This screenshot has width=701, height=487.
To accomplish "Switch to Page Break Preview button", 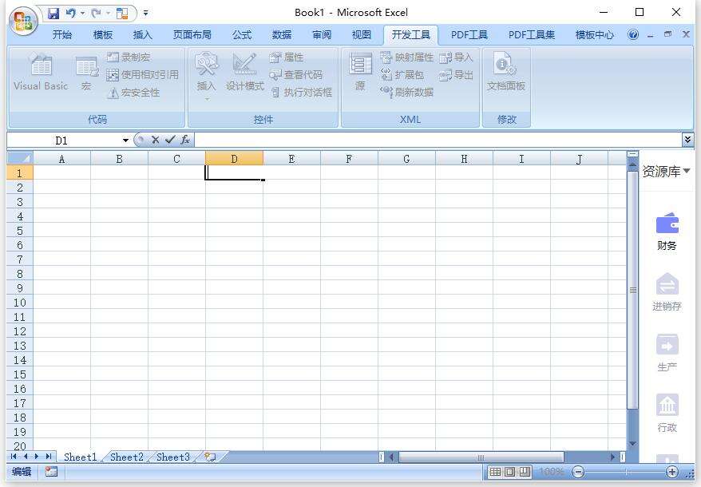I will pyautogui.click(x=525, y=472).
